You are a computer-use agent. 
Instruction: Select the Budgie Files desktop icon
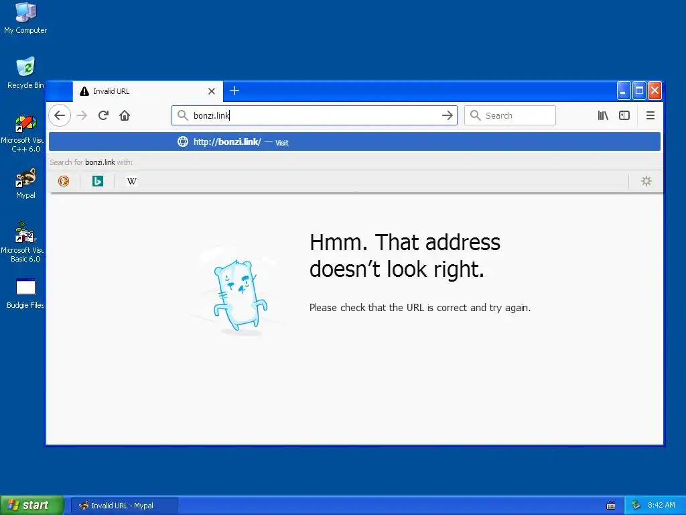(25, 294)
